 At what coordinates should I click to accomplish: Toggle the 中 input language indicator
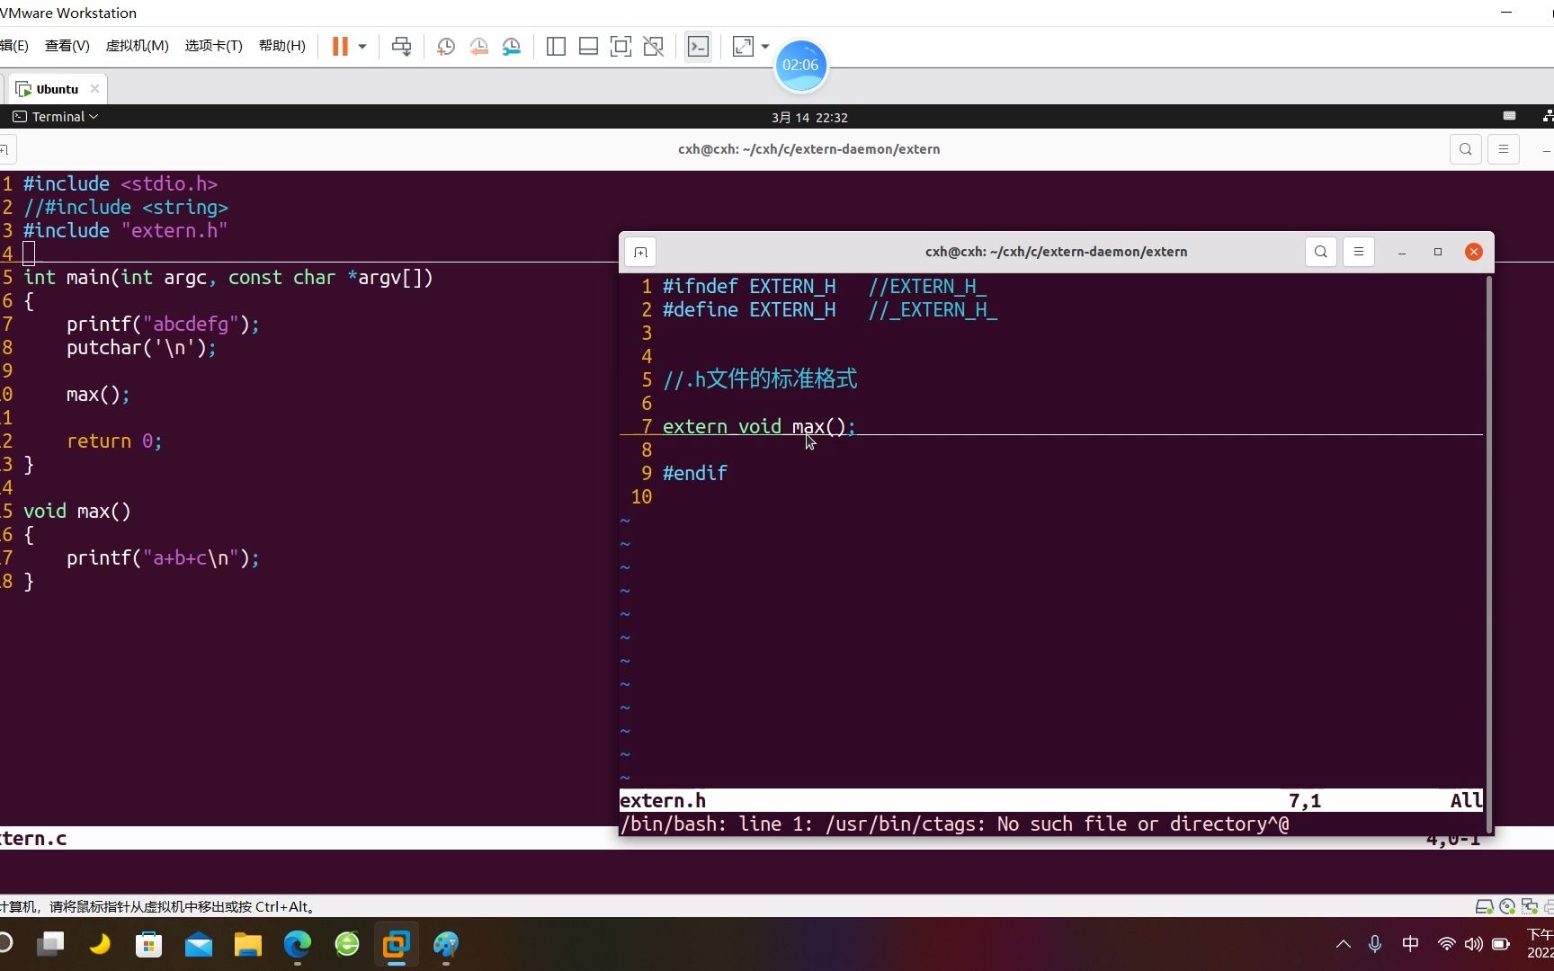(1410, 944)
